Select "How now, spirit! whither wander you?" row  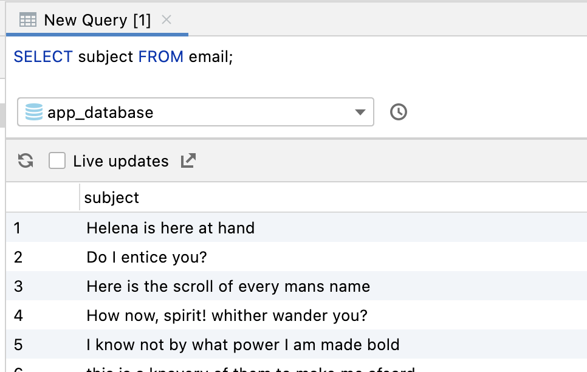click(227, 316)
